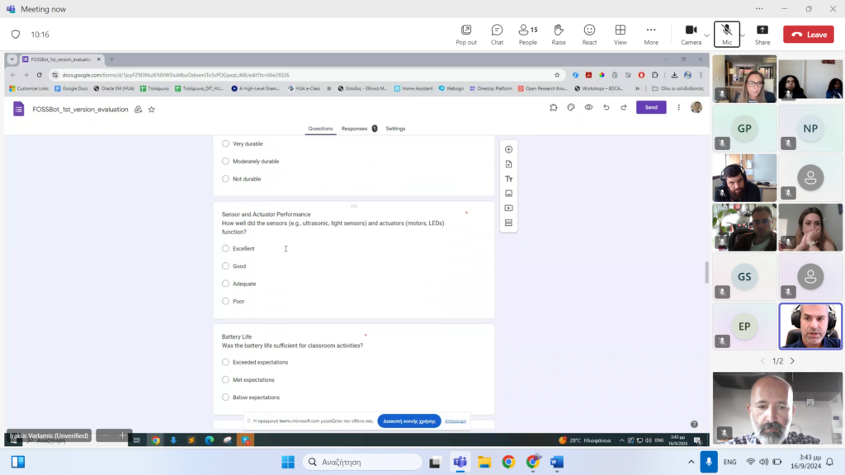Viewport: 845px width, 475px height.
Task: Open add-ons puzzle icon in Forms
Action: (x=554, y=107)
